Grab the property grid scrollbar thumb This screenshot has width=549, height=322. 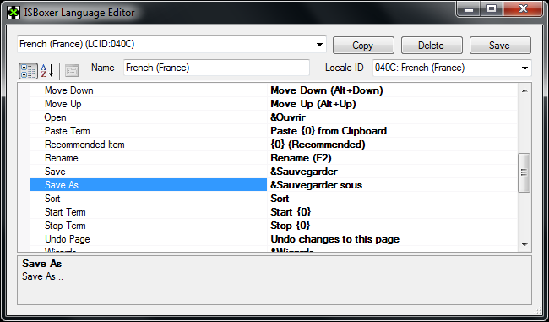(525, 172)
